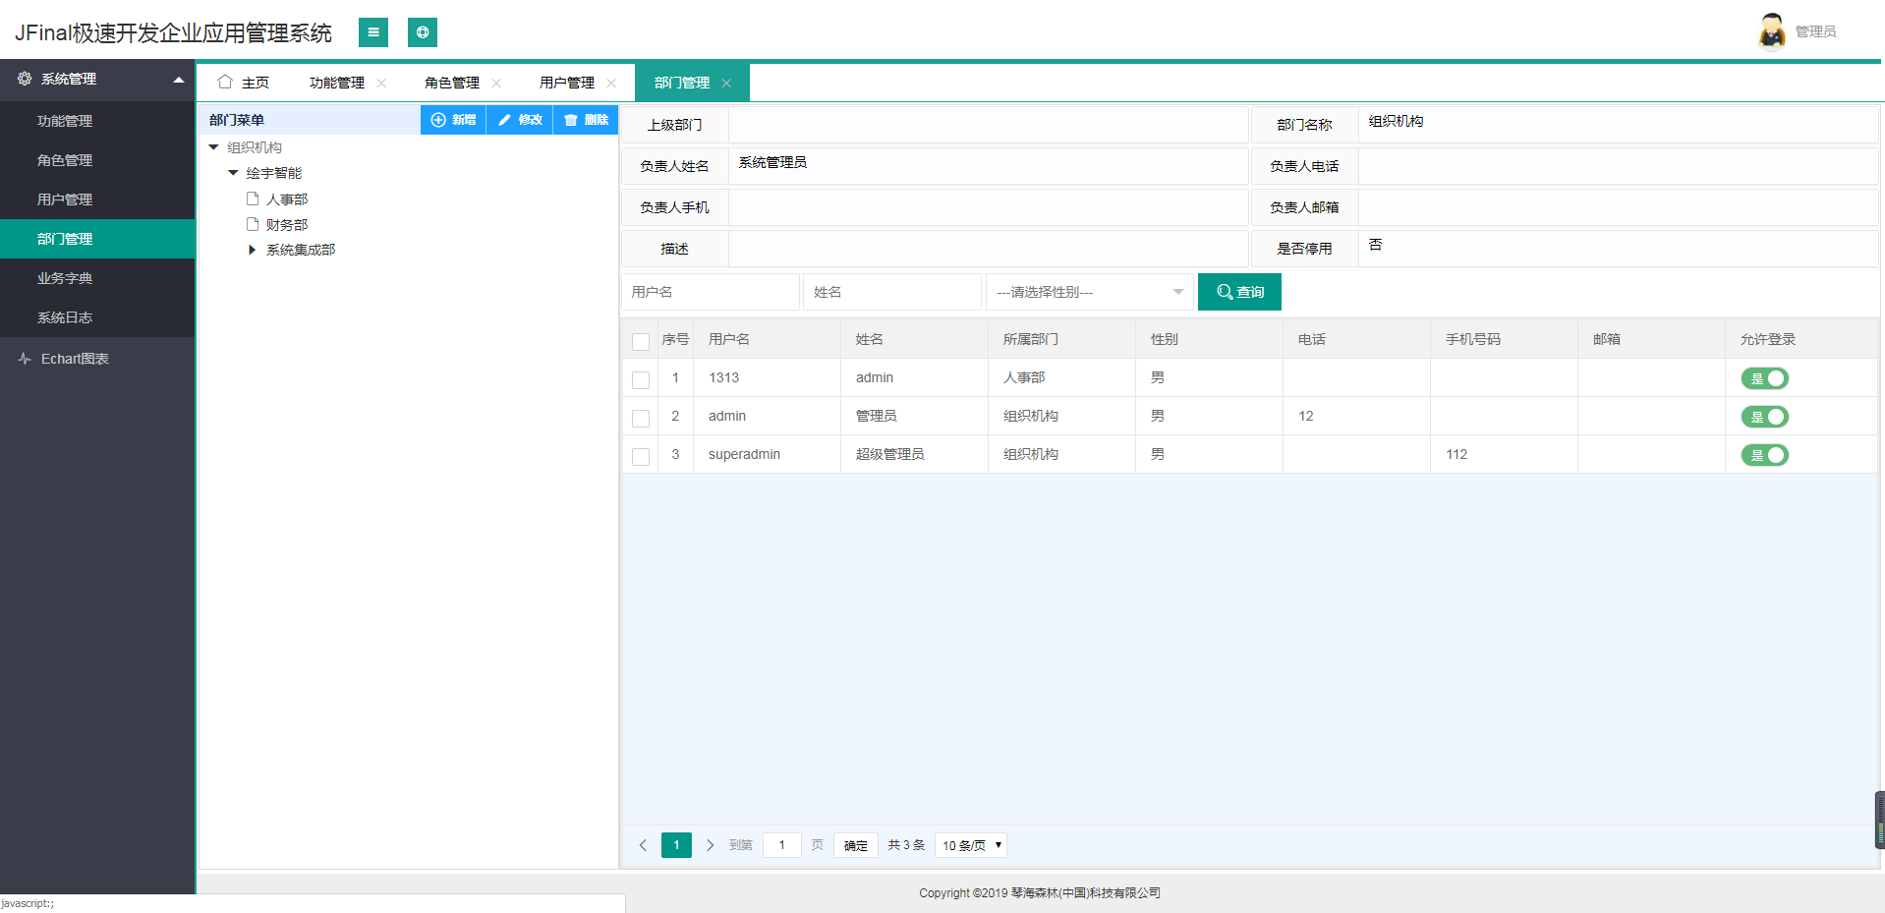The image size is (1885, 913).
Task: Click the 系统管理 gear icon
Action: tap(25, 79)
